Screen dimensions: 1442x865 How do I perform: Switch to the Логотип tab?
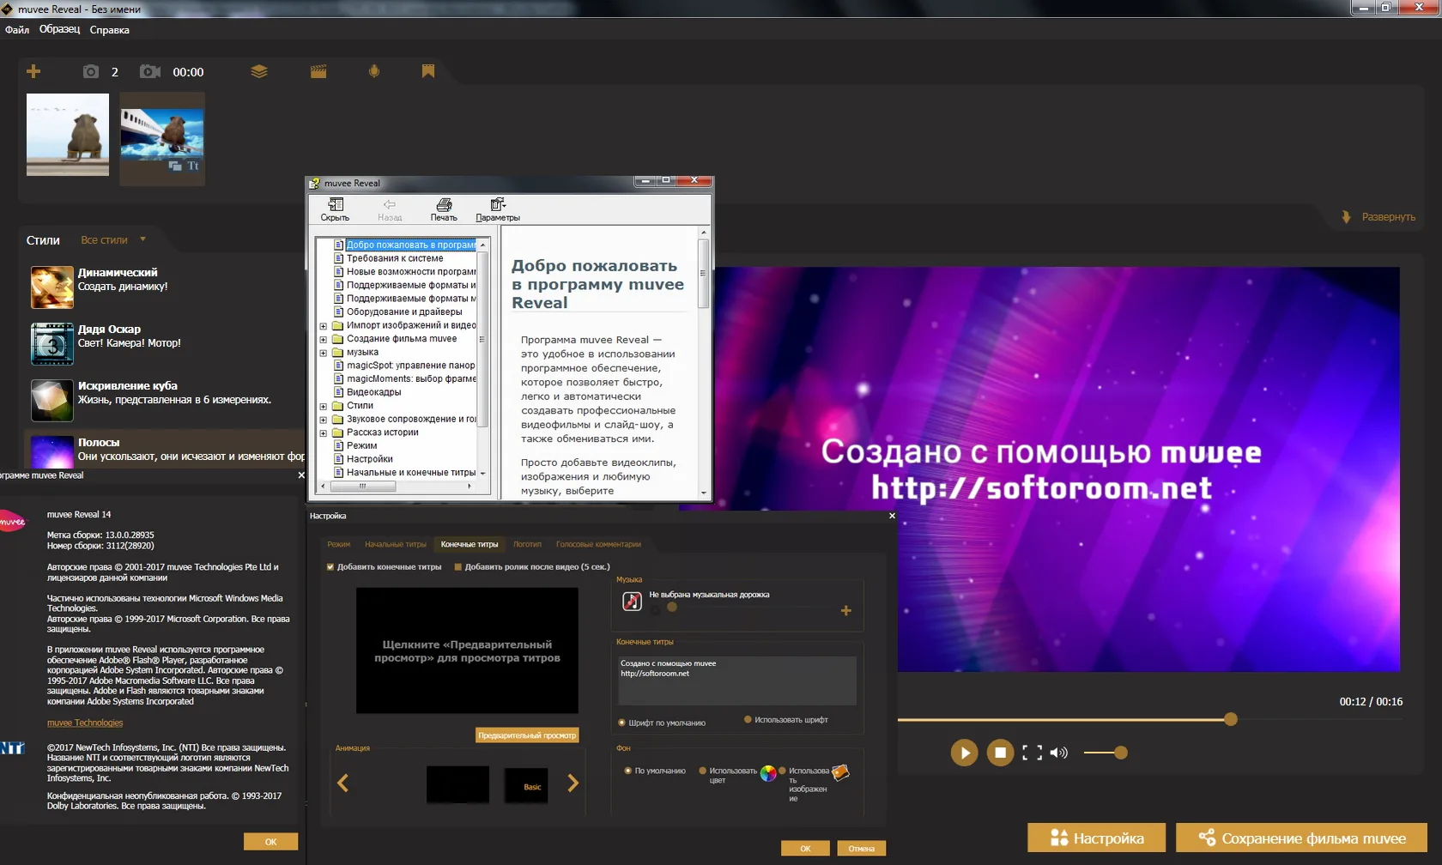(x=527, y=544)
